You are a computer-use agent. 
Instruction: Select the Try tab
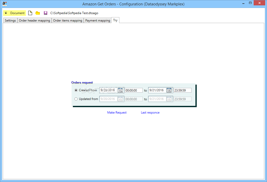tap(115, 20)
